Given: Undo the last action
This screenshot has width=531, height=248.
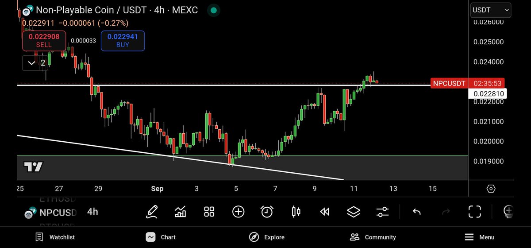Looking at the screenshot, I should click(416, 212).
